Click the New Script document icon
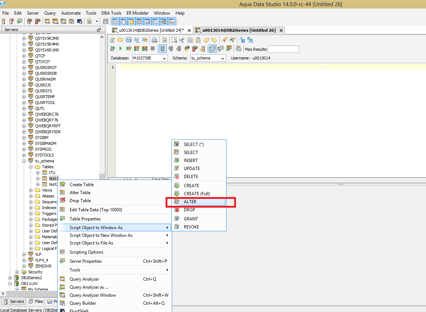This screenshot has height=312, width=426. pyautogui.click(x=112, y=40)
